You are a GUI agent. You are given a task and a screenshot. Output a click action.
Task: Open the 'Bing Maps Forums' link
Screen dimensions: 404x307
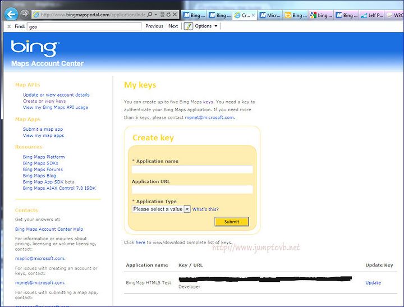(43, 169)
